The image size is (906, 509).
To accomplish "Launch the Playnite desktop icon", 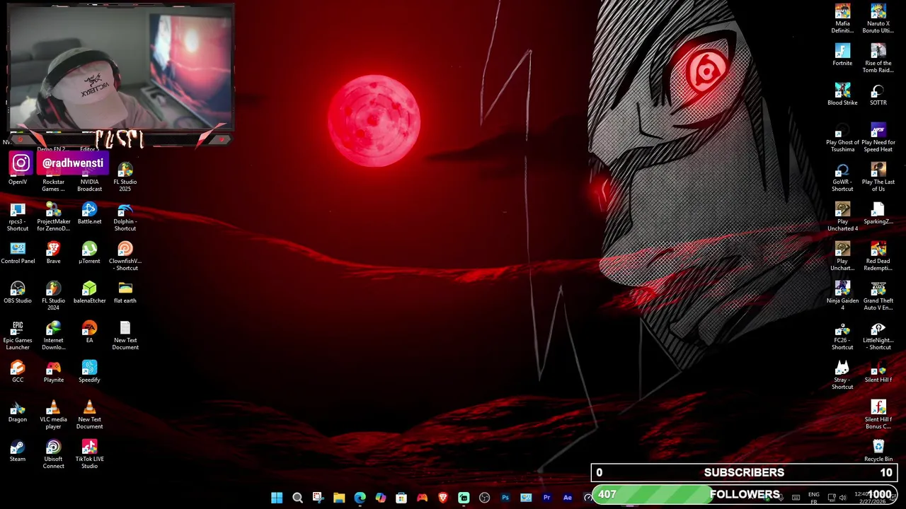I will pos(53,371).
